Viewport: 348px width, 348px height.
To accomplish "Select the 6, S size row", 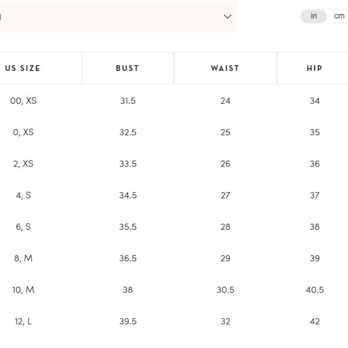I will click(x=174, y=227).
